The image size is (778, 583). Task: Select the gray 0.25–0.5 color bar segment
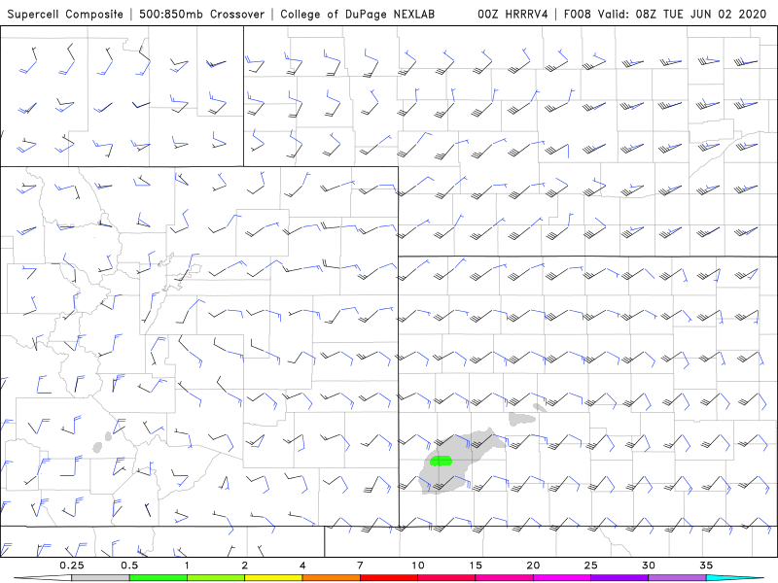(100, 578)
